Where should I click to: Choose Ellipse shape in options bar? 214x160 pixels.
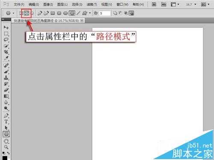[x=65, y=13]
